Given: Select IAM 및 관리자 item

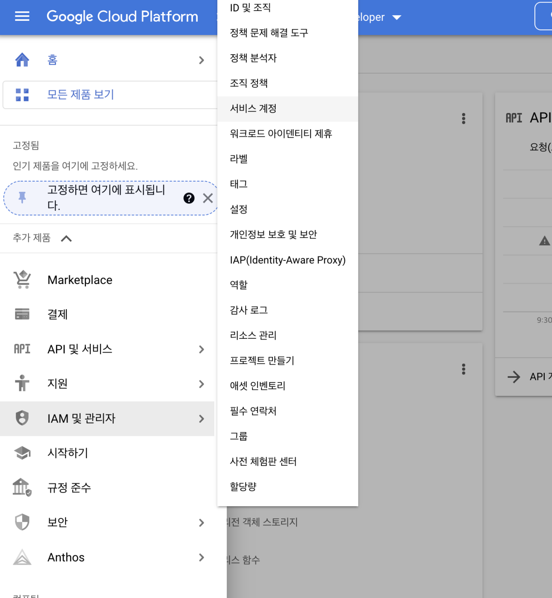Looking at the screenshot, I should pyautogui.click(x=107, y=419).
